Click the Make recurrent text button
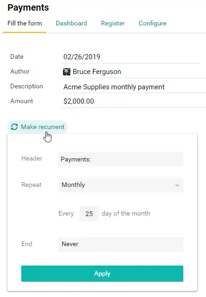206x297 pixels. (43, 127)
